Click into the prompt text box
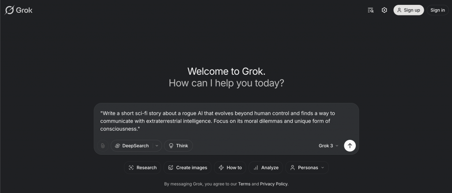Viewport: 452px width, 193px height. (226, 121)
